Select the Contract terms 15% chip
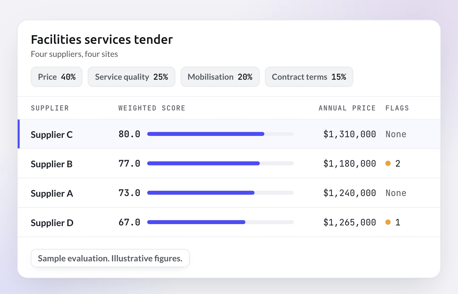 309,77
